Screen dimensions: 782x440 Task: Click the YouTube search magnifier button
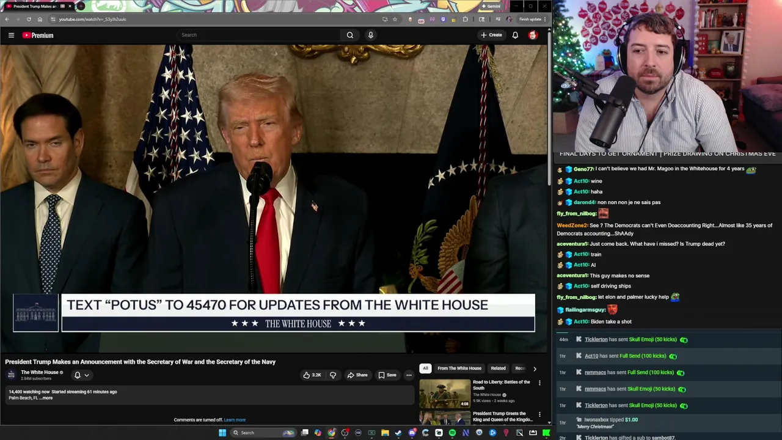[x=350, y=35]
